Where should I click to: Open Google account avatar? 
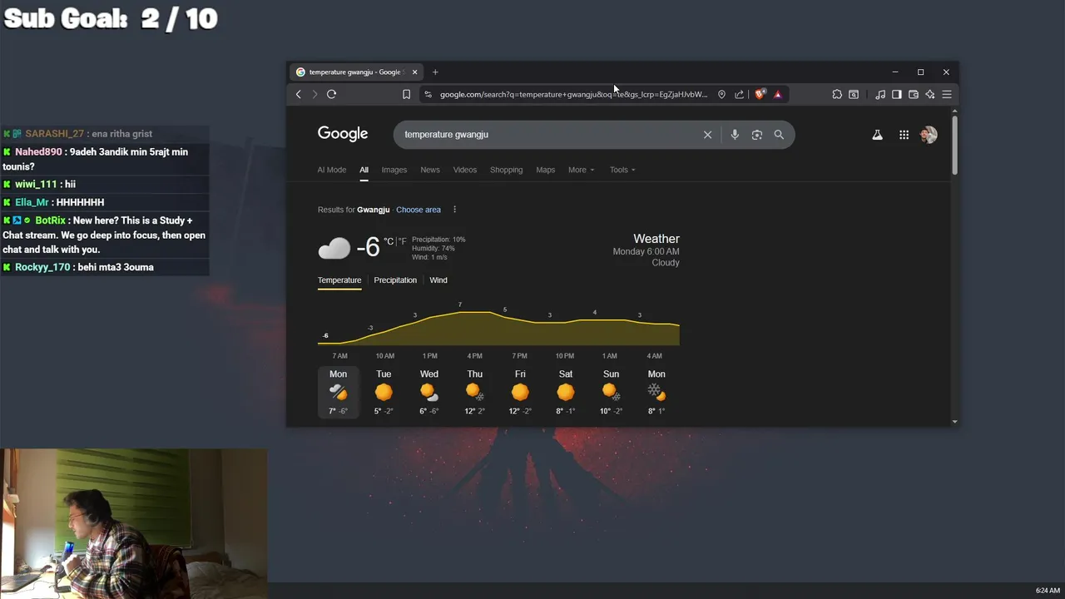coord(929,135)
